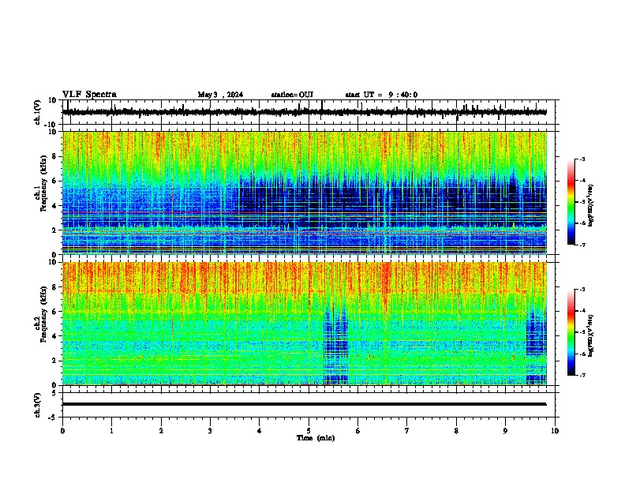Click time axis tick label "8"

456,431
